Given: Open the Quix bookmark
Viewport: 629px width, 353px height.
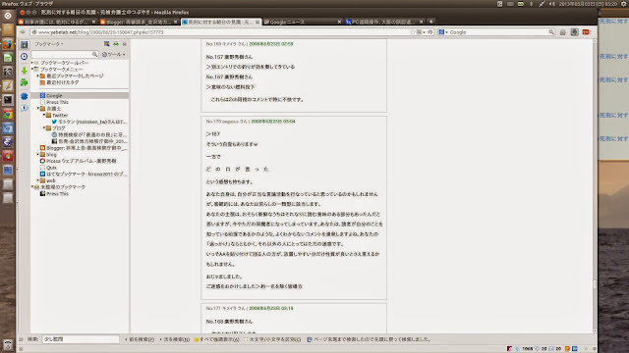Looking at the screenshot, I should pos(48,168).
